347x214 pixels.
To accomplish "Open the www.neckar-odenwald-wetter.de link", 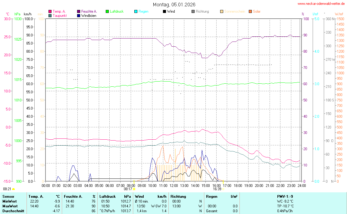I will click(x=321, y=4).
